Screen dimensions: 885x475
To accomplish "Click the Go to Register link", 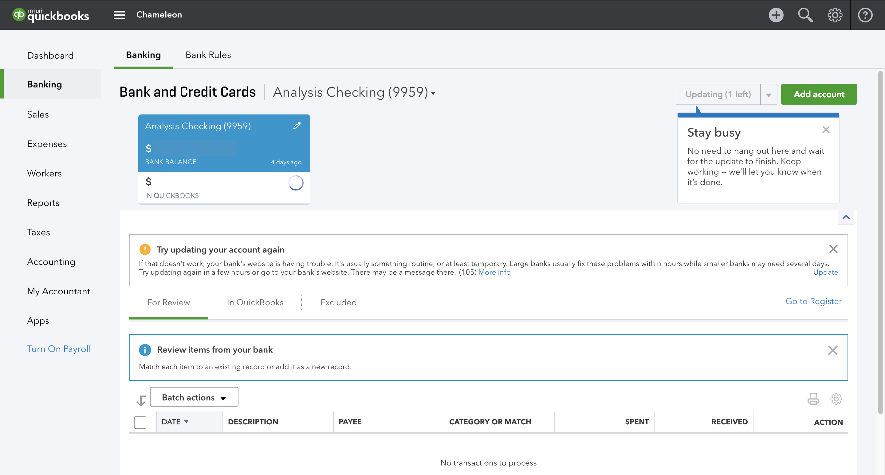I will pyautogui.click(x=813, y=301).
